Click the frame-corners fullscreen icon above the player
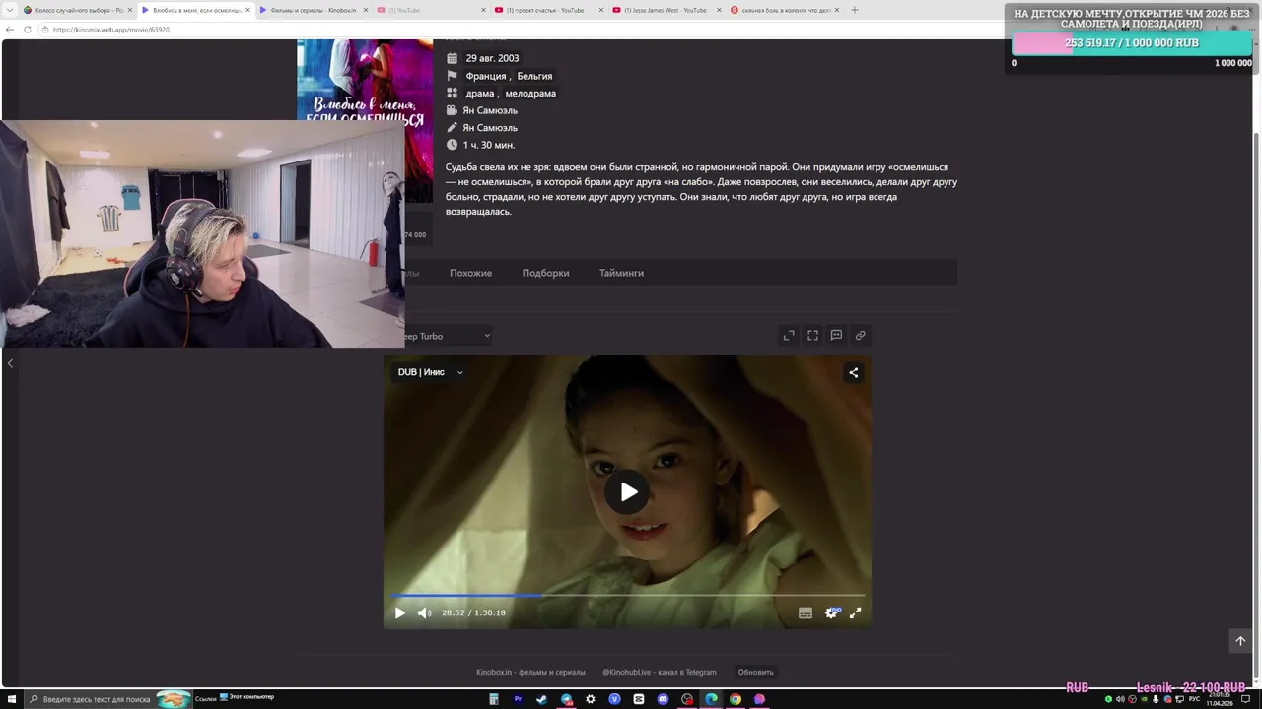 coord(812,336)
